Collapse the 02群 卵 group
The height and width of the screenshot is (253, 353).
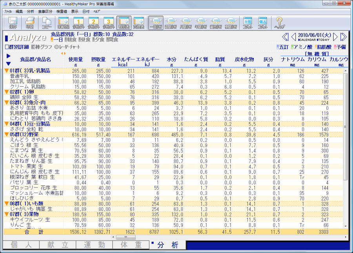(x=7, y=92)
